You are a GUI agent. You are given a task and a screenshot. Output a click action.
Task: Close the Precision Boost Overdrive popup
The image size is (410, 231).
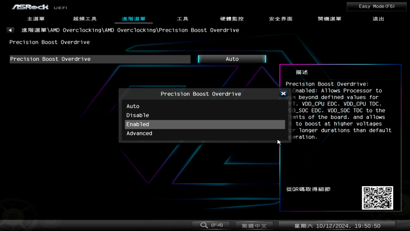[x=283, y=94]
